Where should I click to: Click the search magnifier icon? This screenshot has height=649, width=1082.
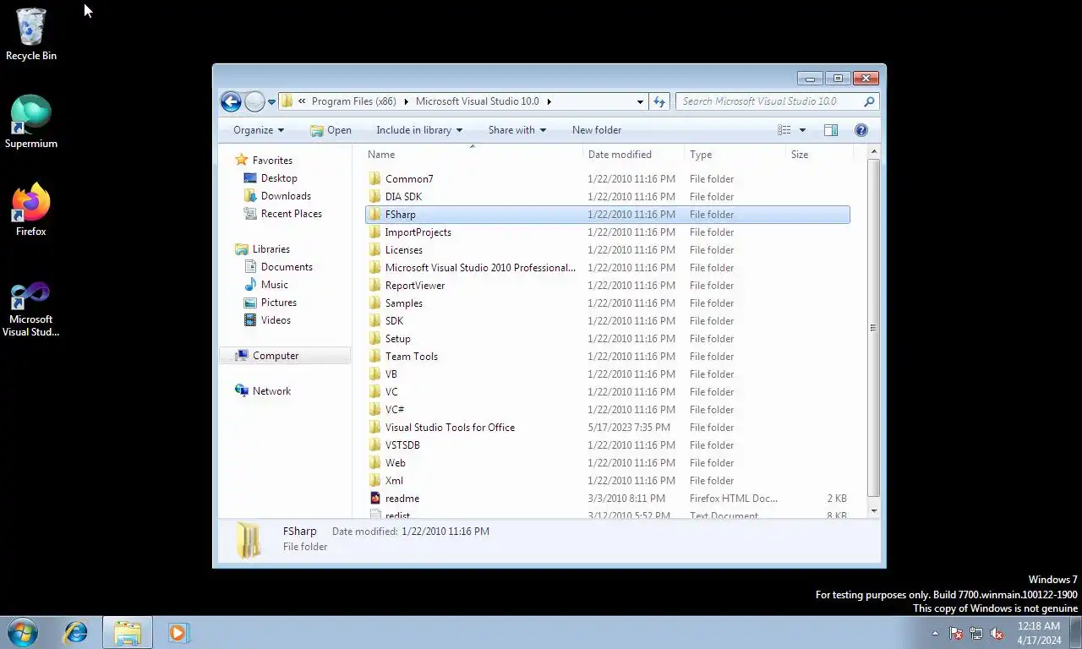(x=869, y=101)
